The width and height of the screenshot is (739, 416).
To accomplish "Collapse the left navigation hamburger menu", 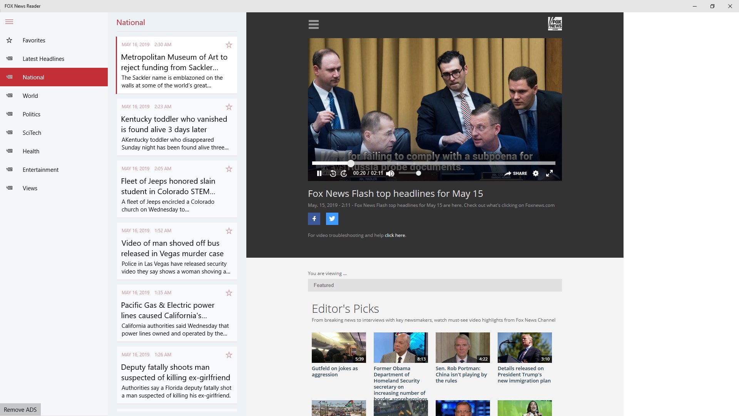I will [9, 22].
